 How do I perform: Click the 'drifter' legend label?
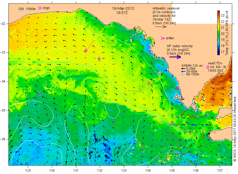click(170, 38)
